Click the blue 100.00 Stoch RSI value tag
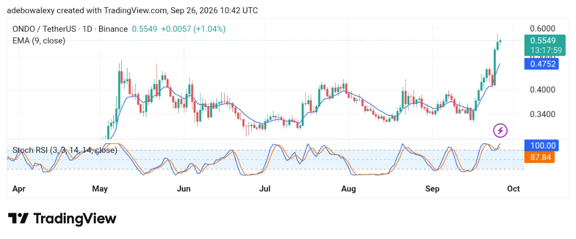Viewport: 576px width, 239px height. pos(542,146)
